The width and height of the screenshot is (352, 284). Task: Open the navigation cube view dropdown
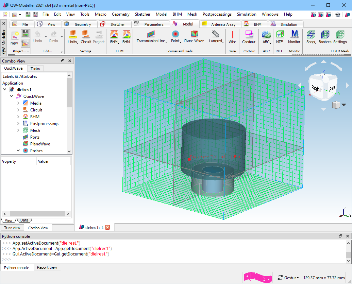[344, 105]
